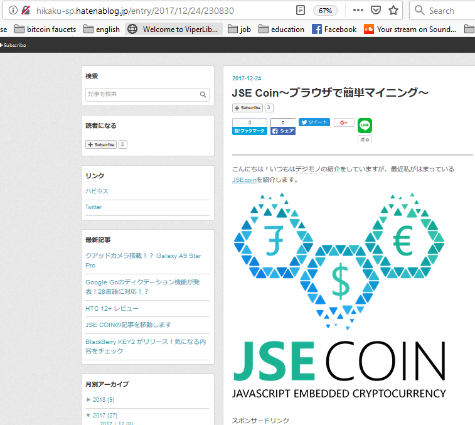
Task: Click the JSE Coin article title
Action: coord(330,93)
